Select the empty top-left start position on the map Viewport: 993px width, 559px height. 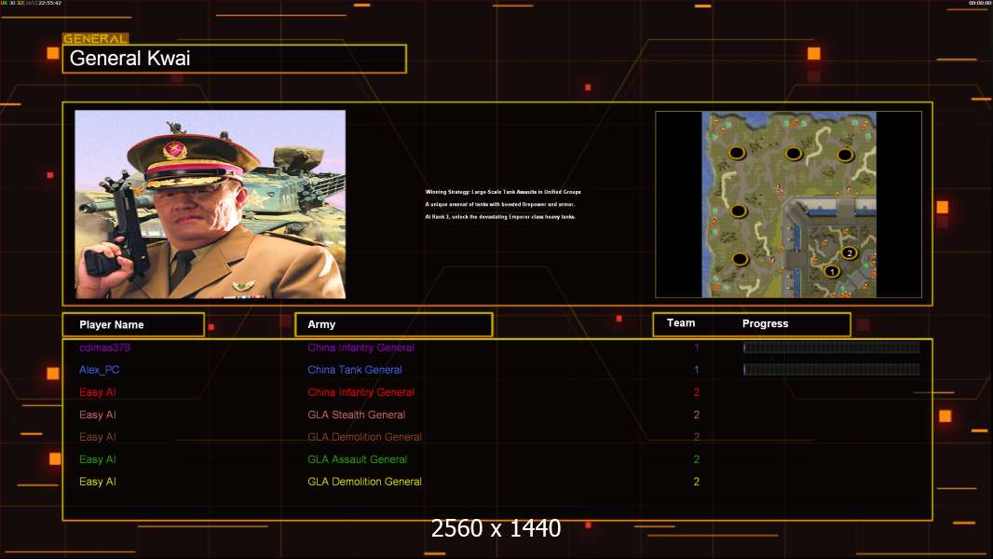pos(736,153)
